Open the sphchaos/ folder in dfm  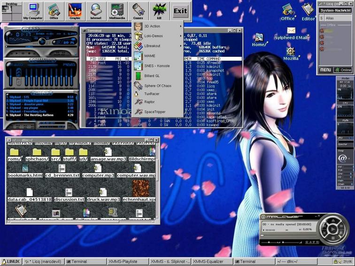tap(37, 155)
